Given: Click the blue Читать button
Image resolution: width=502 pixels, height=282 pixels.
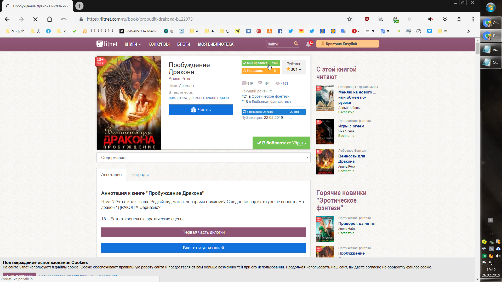Looking at the screenshot, I should coord(201,110).
